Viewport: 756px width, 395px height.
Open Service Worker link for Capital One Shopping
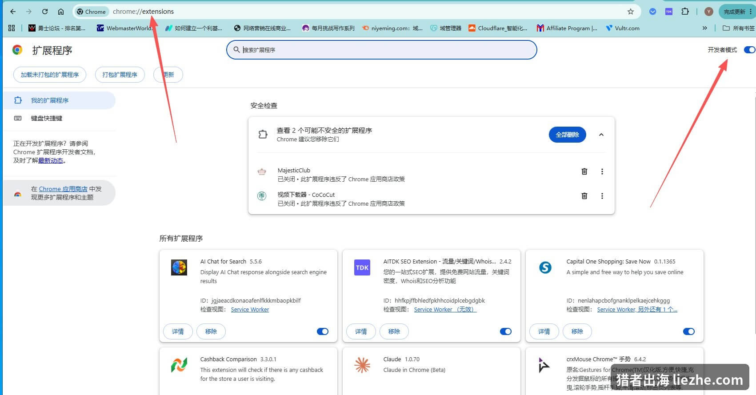click(637, 309)
